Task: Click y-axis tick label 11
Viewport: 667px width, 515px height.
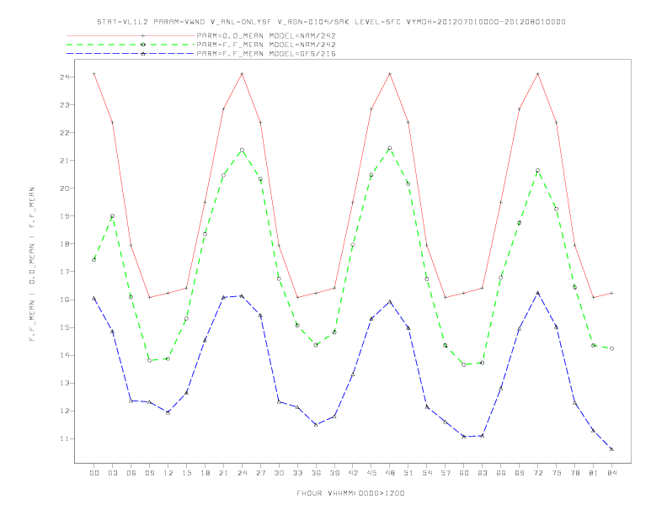Action: pos(65,438)
